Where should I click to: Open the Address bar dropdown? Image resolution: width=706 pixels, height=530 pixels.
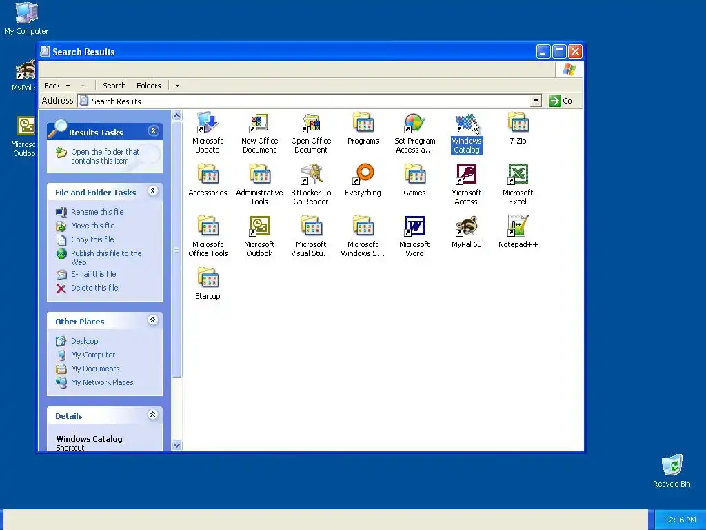[x=535, y=101]
